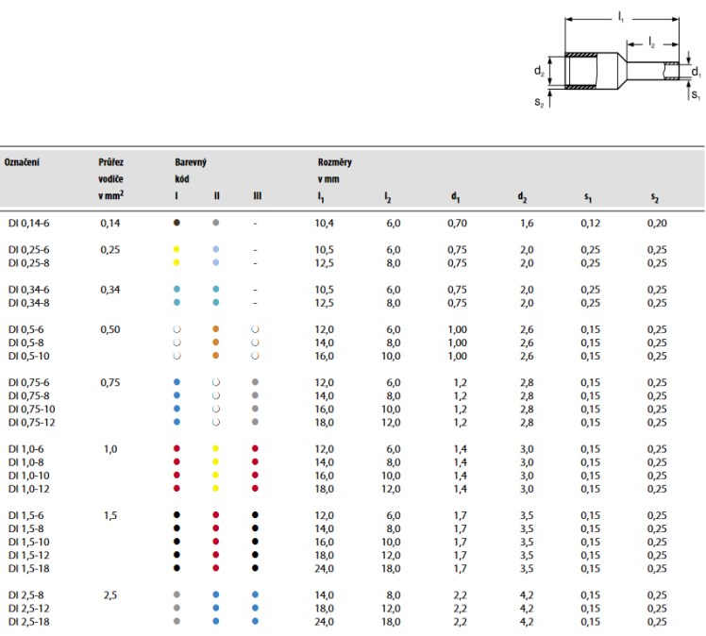This screenshot has height=636, width=706.
Task: Select the 'DI 1,0-6' row label
Action: tap(26, 449)
